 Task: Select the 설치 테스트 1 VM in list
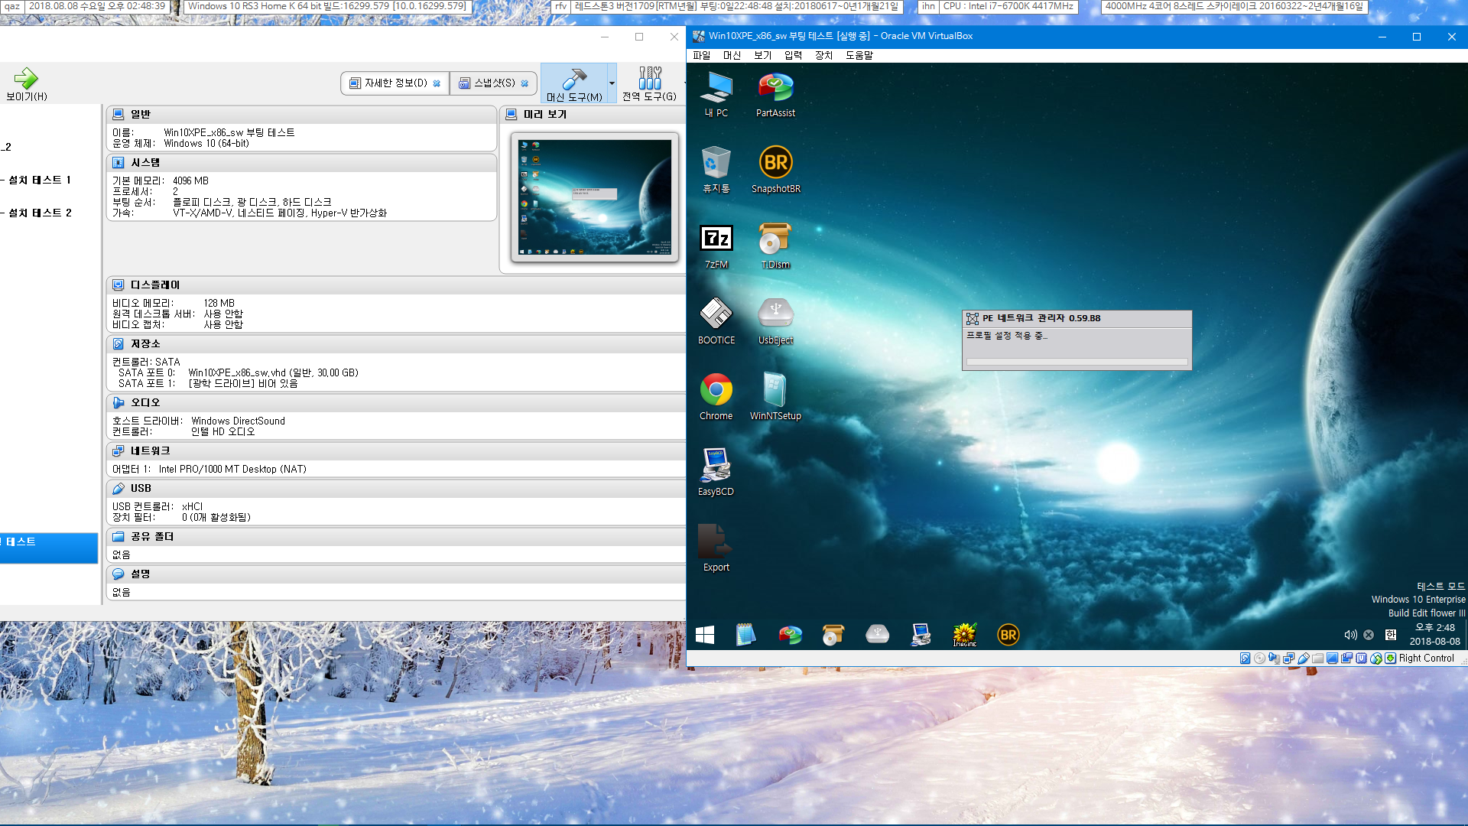click(x=40, y=180)
